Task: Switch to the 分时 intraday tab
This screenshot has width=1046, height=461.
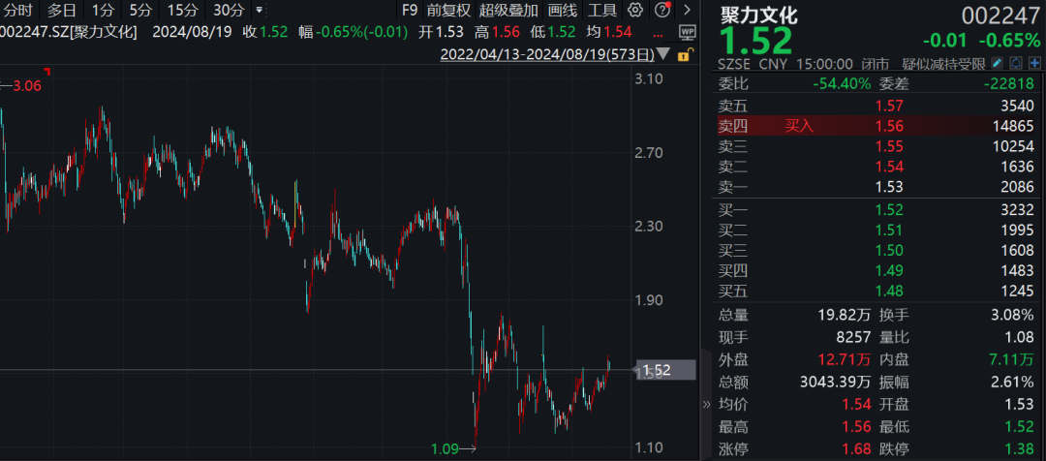Action: tap(16, 11)
